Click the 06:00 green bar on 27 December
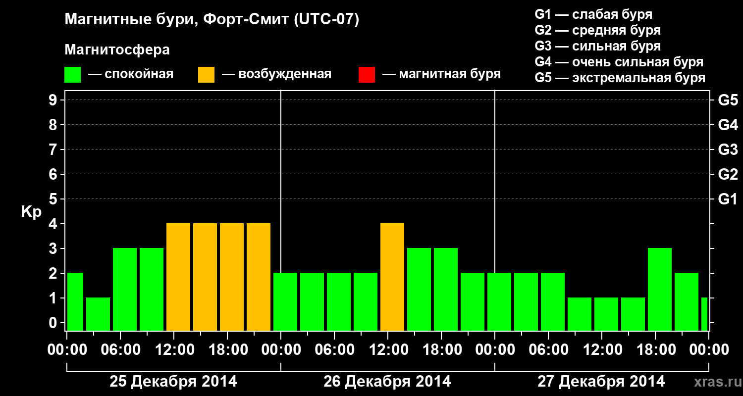The image size is (743, 396). [x=553, y=301]
